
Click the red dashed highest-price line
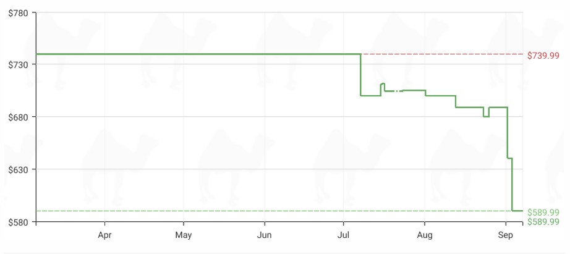point(441,54)
